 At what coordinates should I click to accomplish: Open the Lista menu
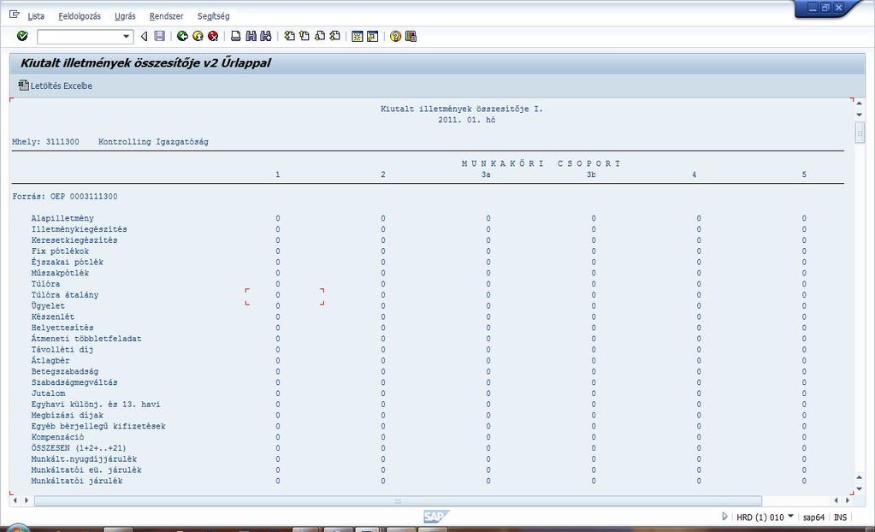pyautogui.click(x=36, y=16)
